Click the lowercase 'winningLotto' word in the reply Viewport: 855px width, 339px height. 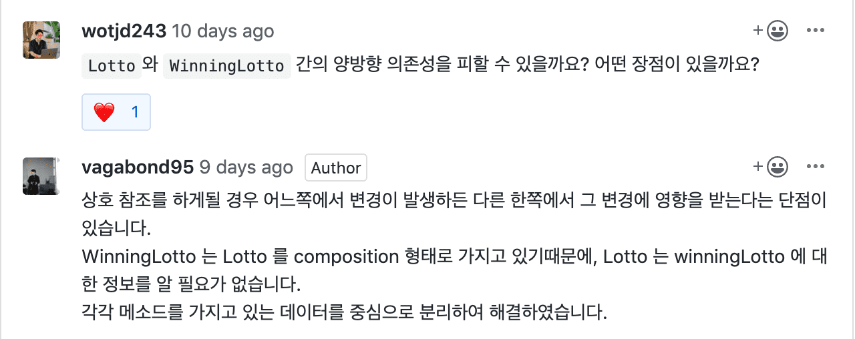[x=727, y=256]
